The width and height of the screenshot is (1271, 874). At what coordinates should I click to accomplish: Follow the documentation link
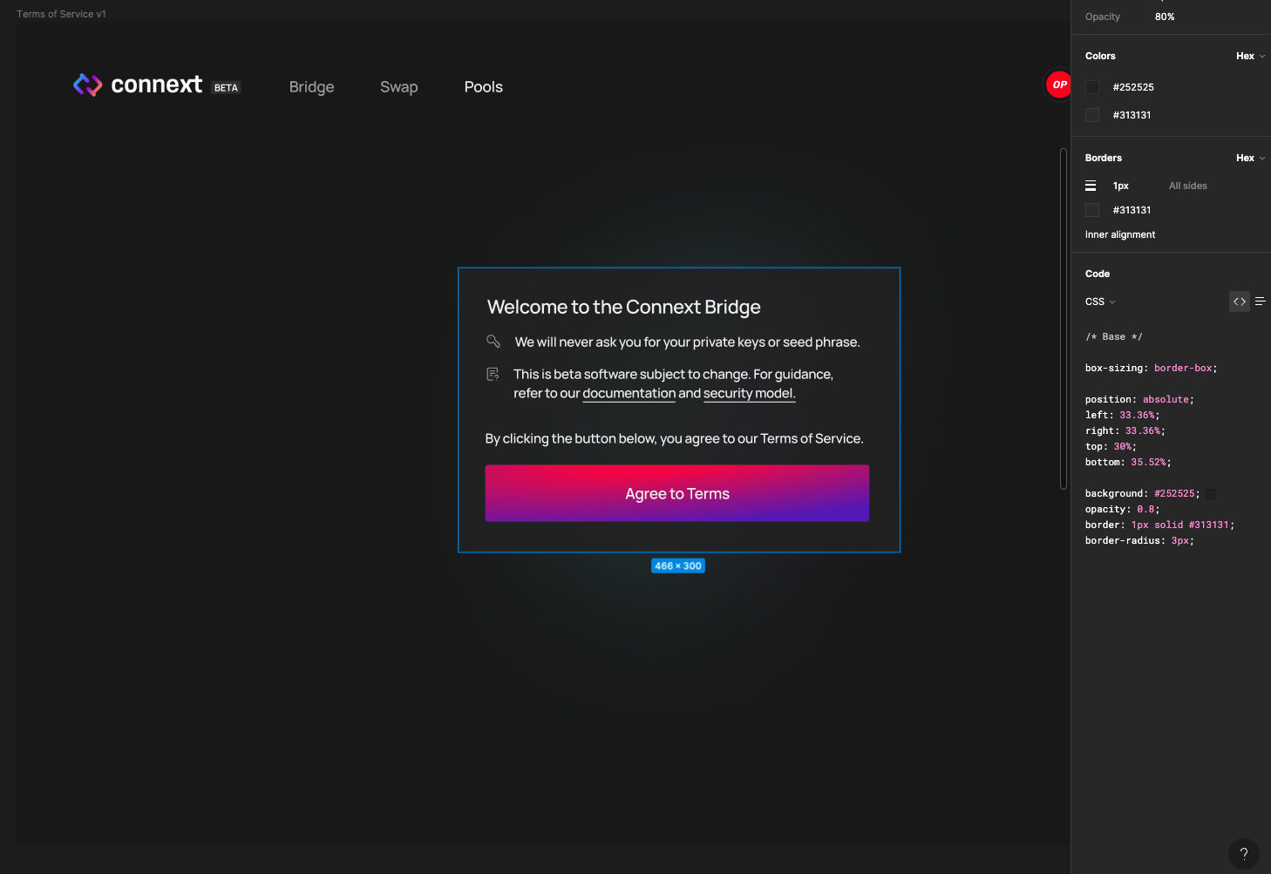coord(629,393)
